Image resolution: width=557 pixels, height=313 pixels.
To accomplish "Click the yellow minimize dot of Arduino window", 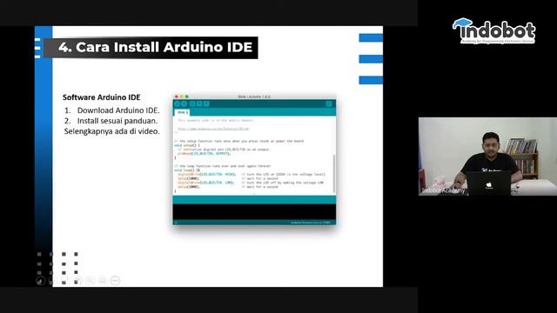I will tap(182, 97).
